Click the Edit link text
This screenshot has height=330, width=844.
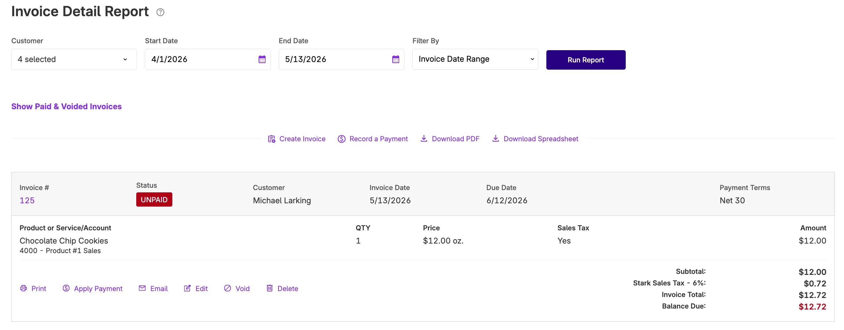[x=201, y=289]
